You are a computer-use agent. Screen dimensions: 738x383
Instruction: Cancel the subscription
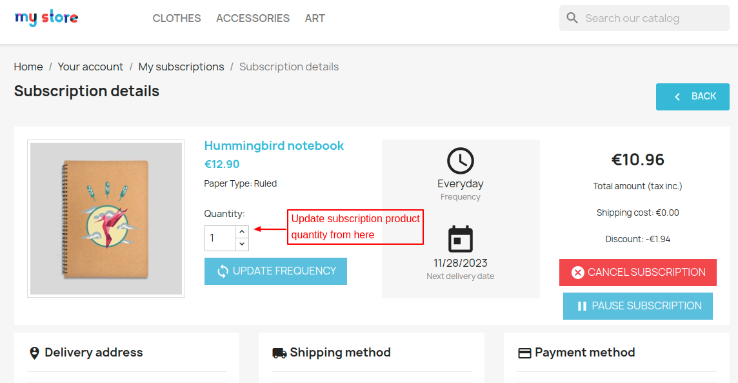pyautogui.click(x=638, y=272)
